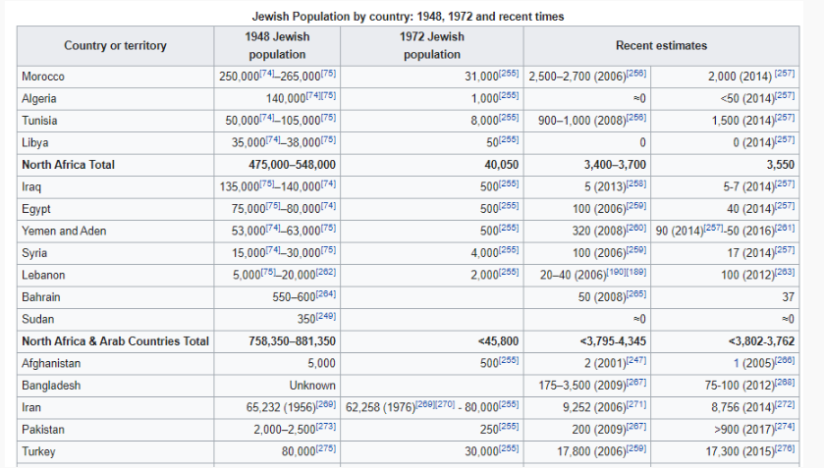The image size is (824, 468).
Task: Open footnote 264 in the Bahrain row
Action: (x=326, y=294)
